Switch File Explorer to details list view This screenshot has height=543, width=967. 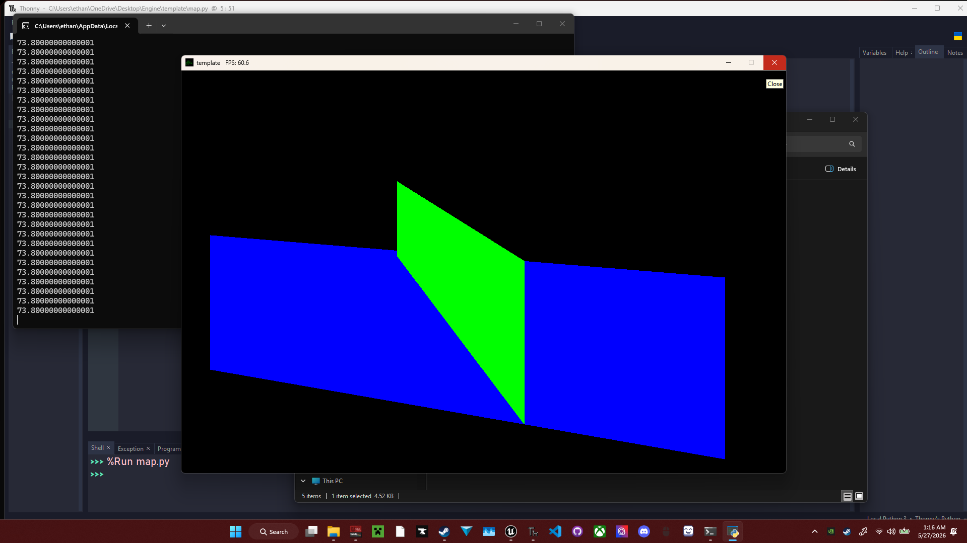848,496
